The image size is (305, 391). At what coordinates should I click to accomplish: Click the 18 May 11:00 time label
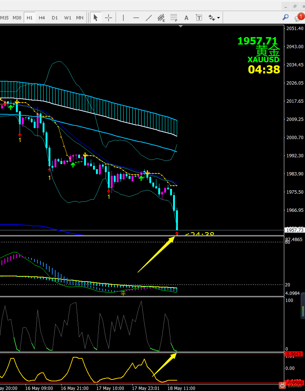pos(181,388)
